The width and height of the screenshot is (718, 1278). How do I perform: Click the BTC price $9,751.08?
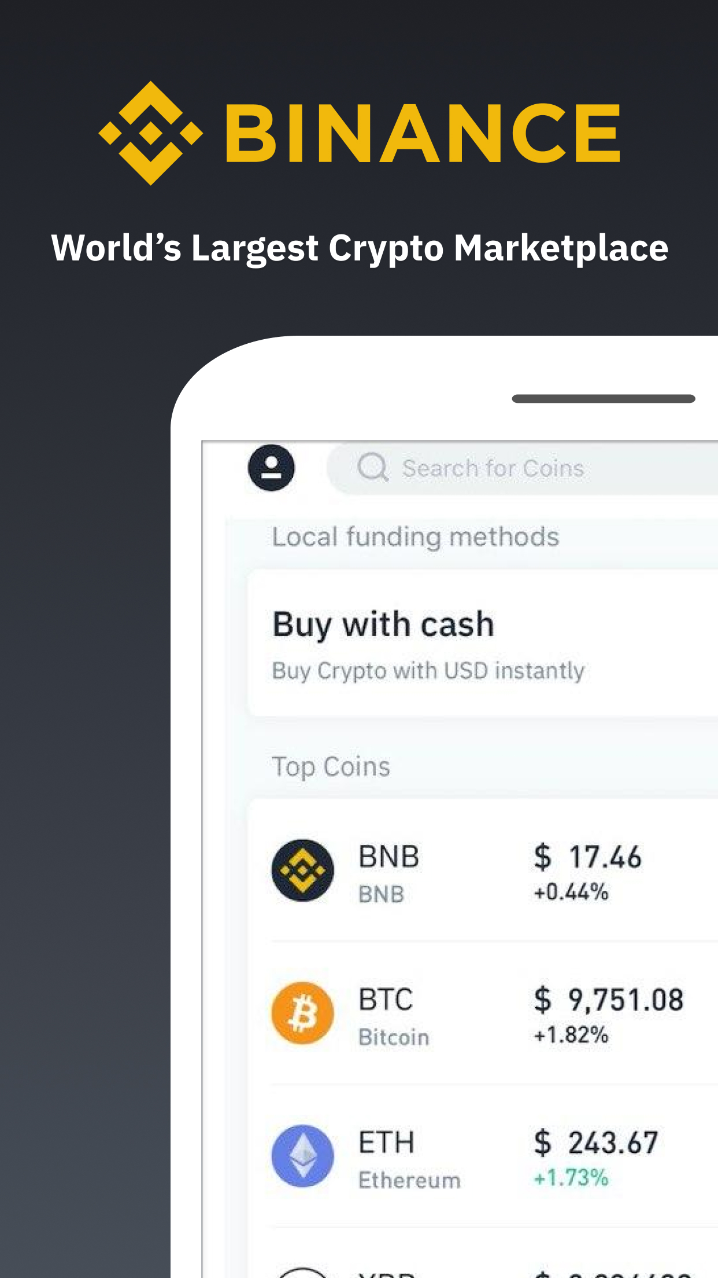click(x=609, y=1000)
